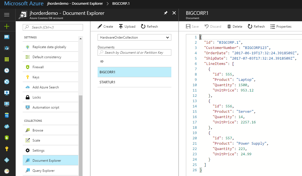Click the jhorderdemo - Document Explorer breadcrumb
This screenshot has width=302, height=176.
pyautogui.click(x=75, y=4)
